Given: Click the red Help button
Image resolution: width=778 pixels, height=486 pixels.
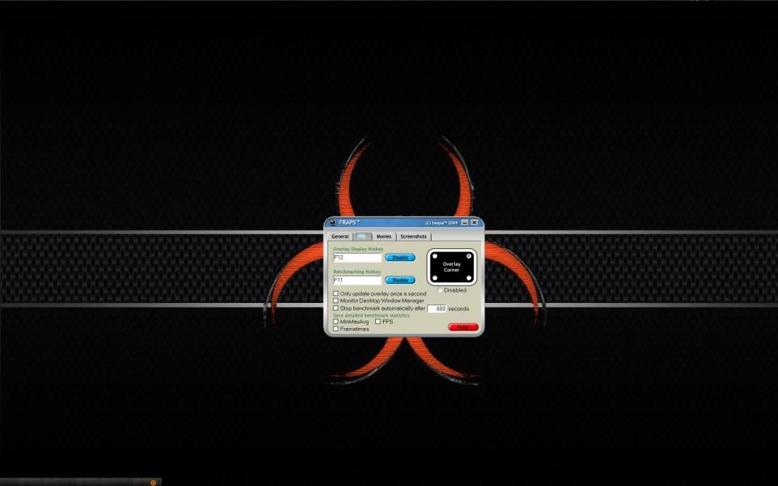Looking at the screenshot, I should (463, 327).
